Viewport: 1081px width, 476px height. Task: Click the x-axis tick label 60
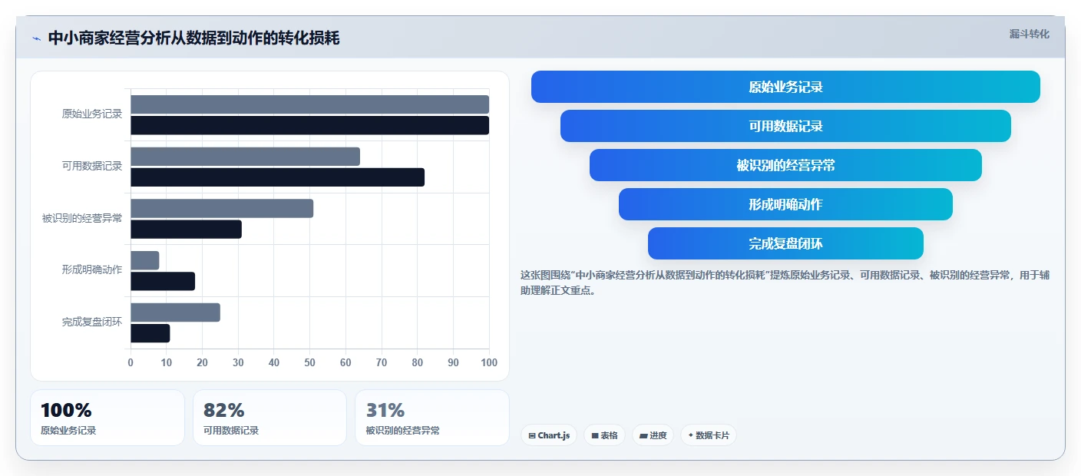pyautogui.click(x=345, y=362)
